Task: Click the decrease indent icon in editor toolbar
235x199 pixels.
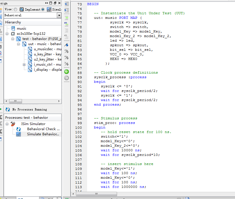Action: (67, 4)
